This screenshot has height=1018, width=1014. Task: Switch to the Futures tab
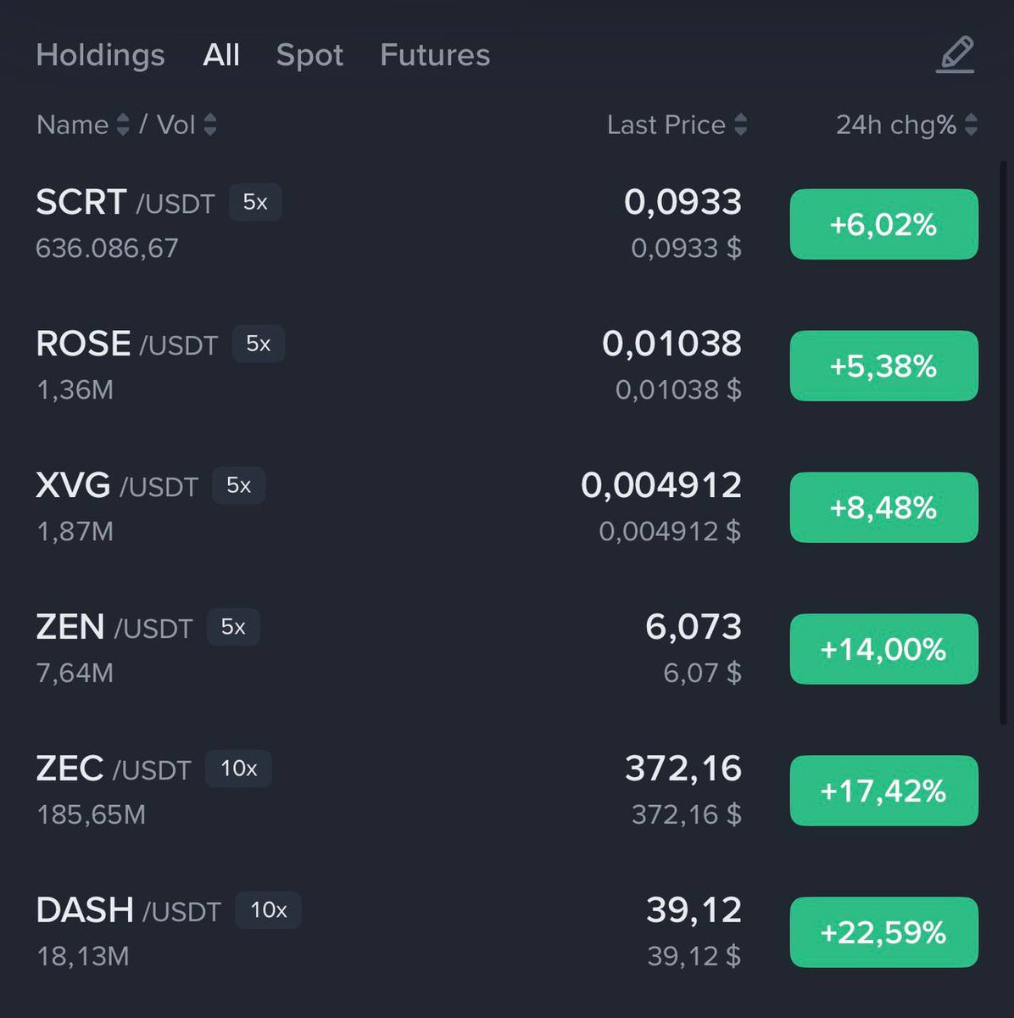pos(434,55)
